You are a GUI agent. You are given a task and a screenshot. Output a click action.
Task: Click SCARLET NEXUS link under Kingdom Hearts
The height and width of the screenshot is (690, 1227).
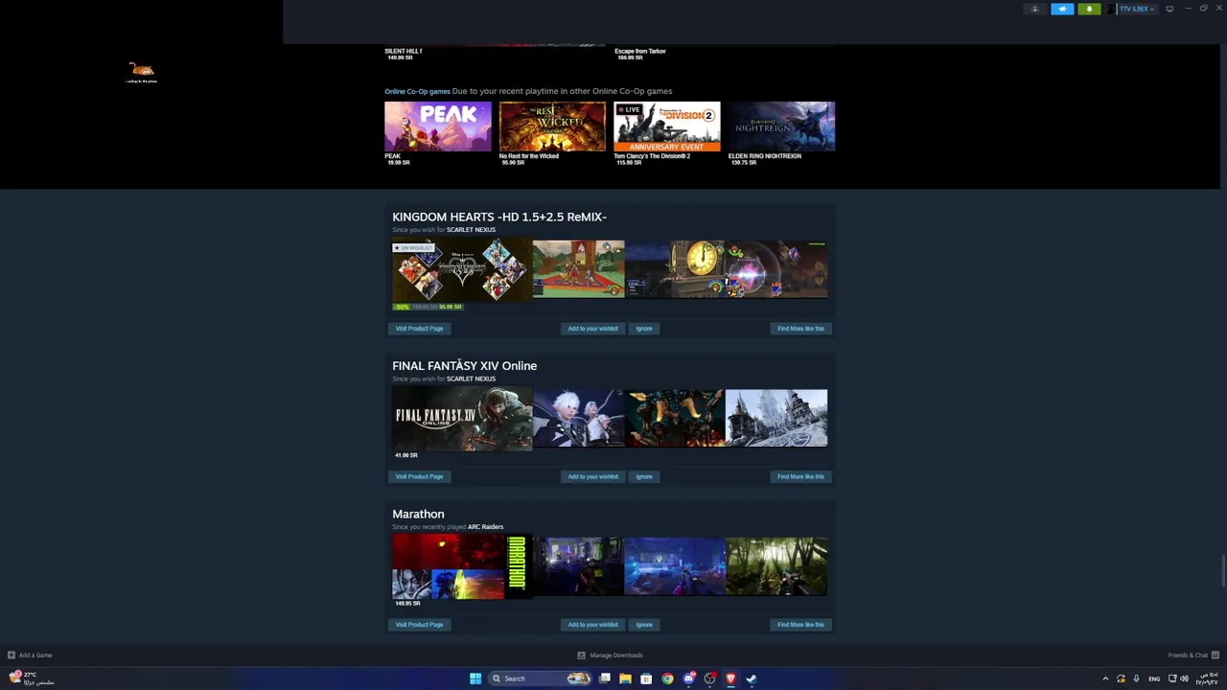click(x=471, y=230)
